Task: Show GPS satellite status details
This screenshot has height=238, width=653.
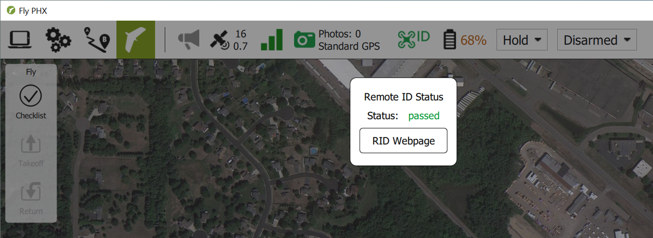Action: 228,40
